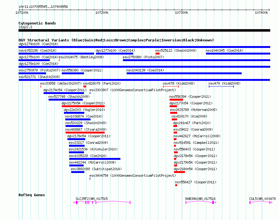Open the dgv1276n100 (Coe2014) variant label
Image resolution: width=279 pixels, height=220 pixels.
[x=39, y=64]
